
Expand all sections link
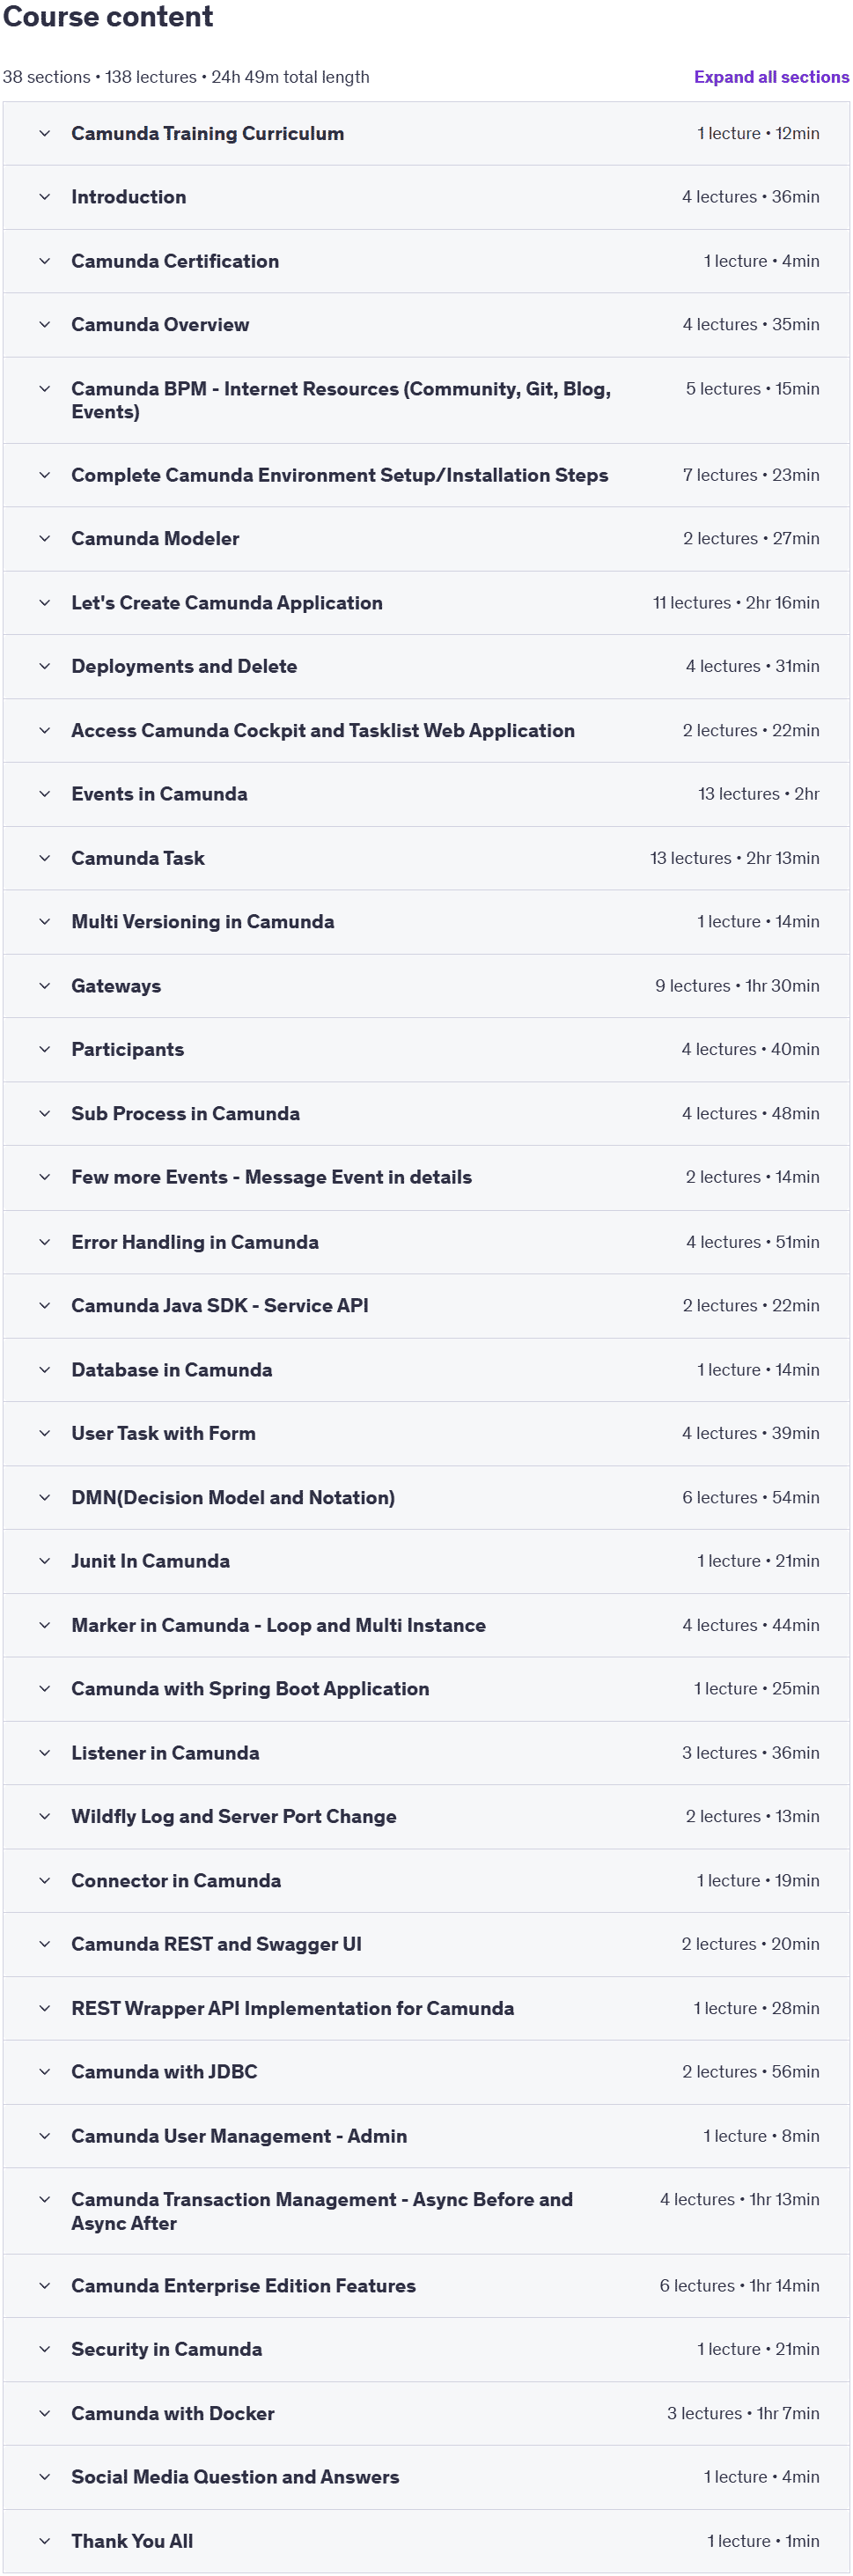pyautogui.click(x=771, y=77)
